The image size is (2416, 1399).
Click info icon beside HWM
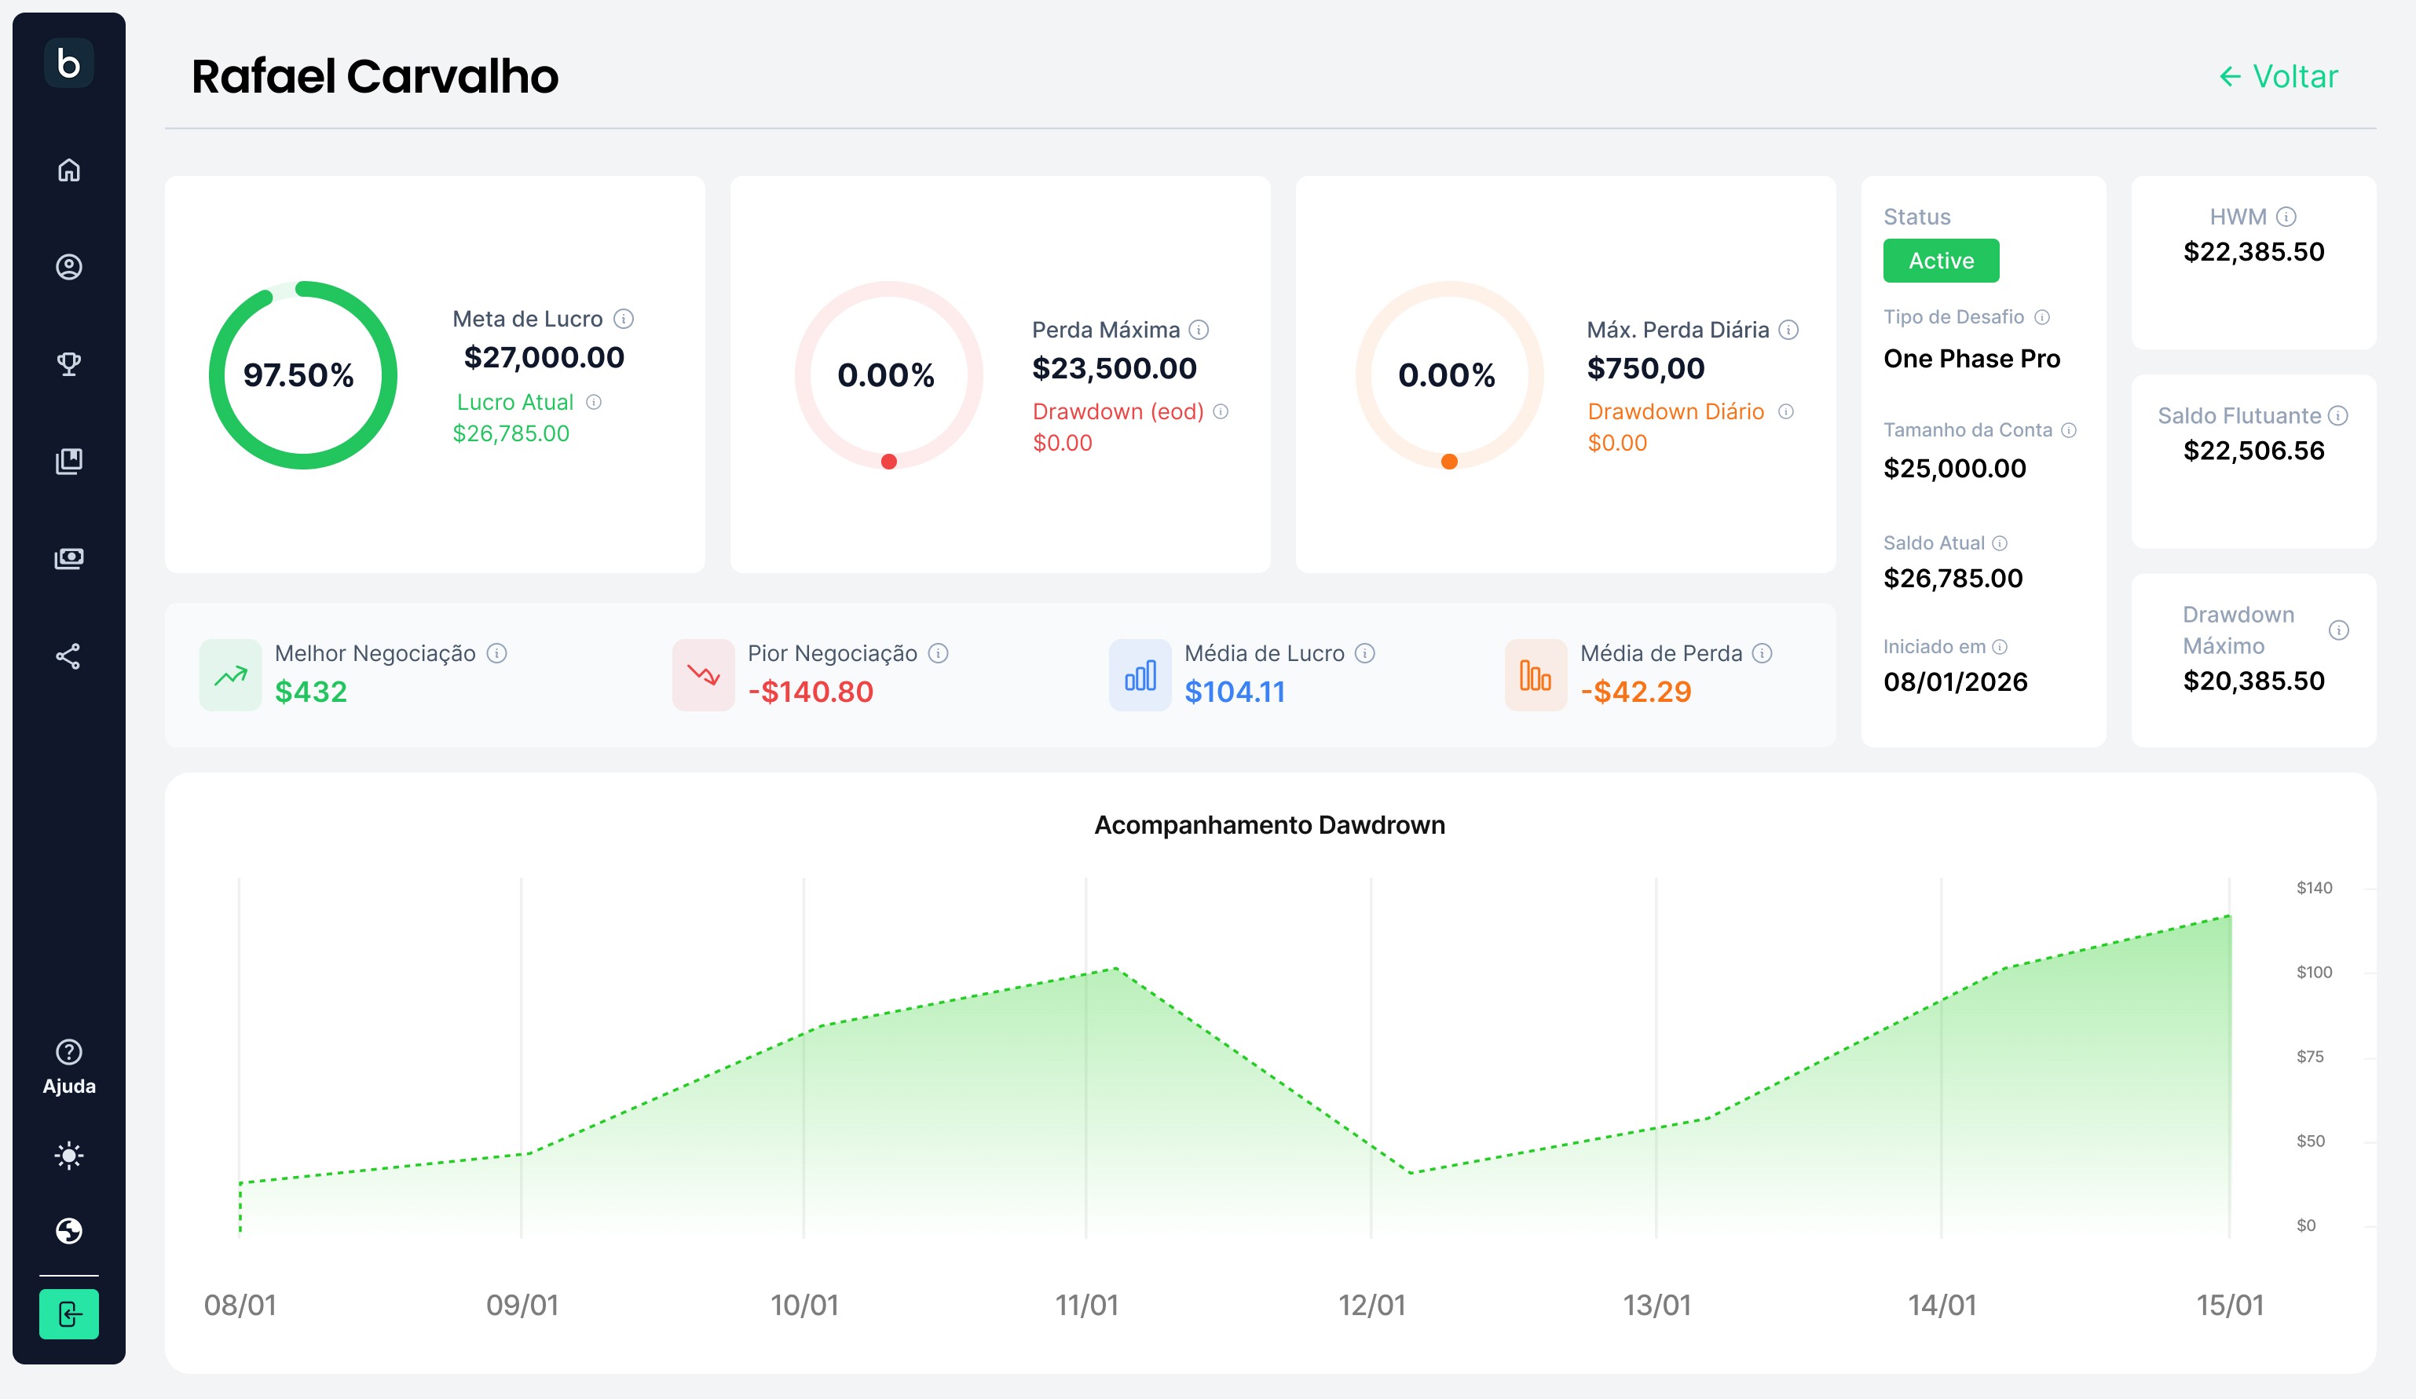pyautogui.click(x=2286, y=217)
